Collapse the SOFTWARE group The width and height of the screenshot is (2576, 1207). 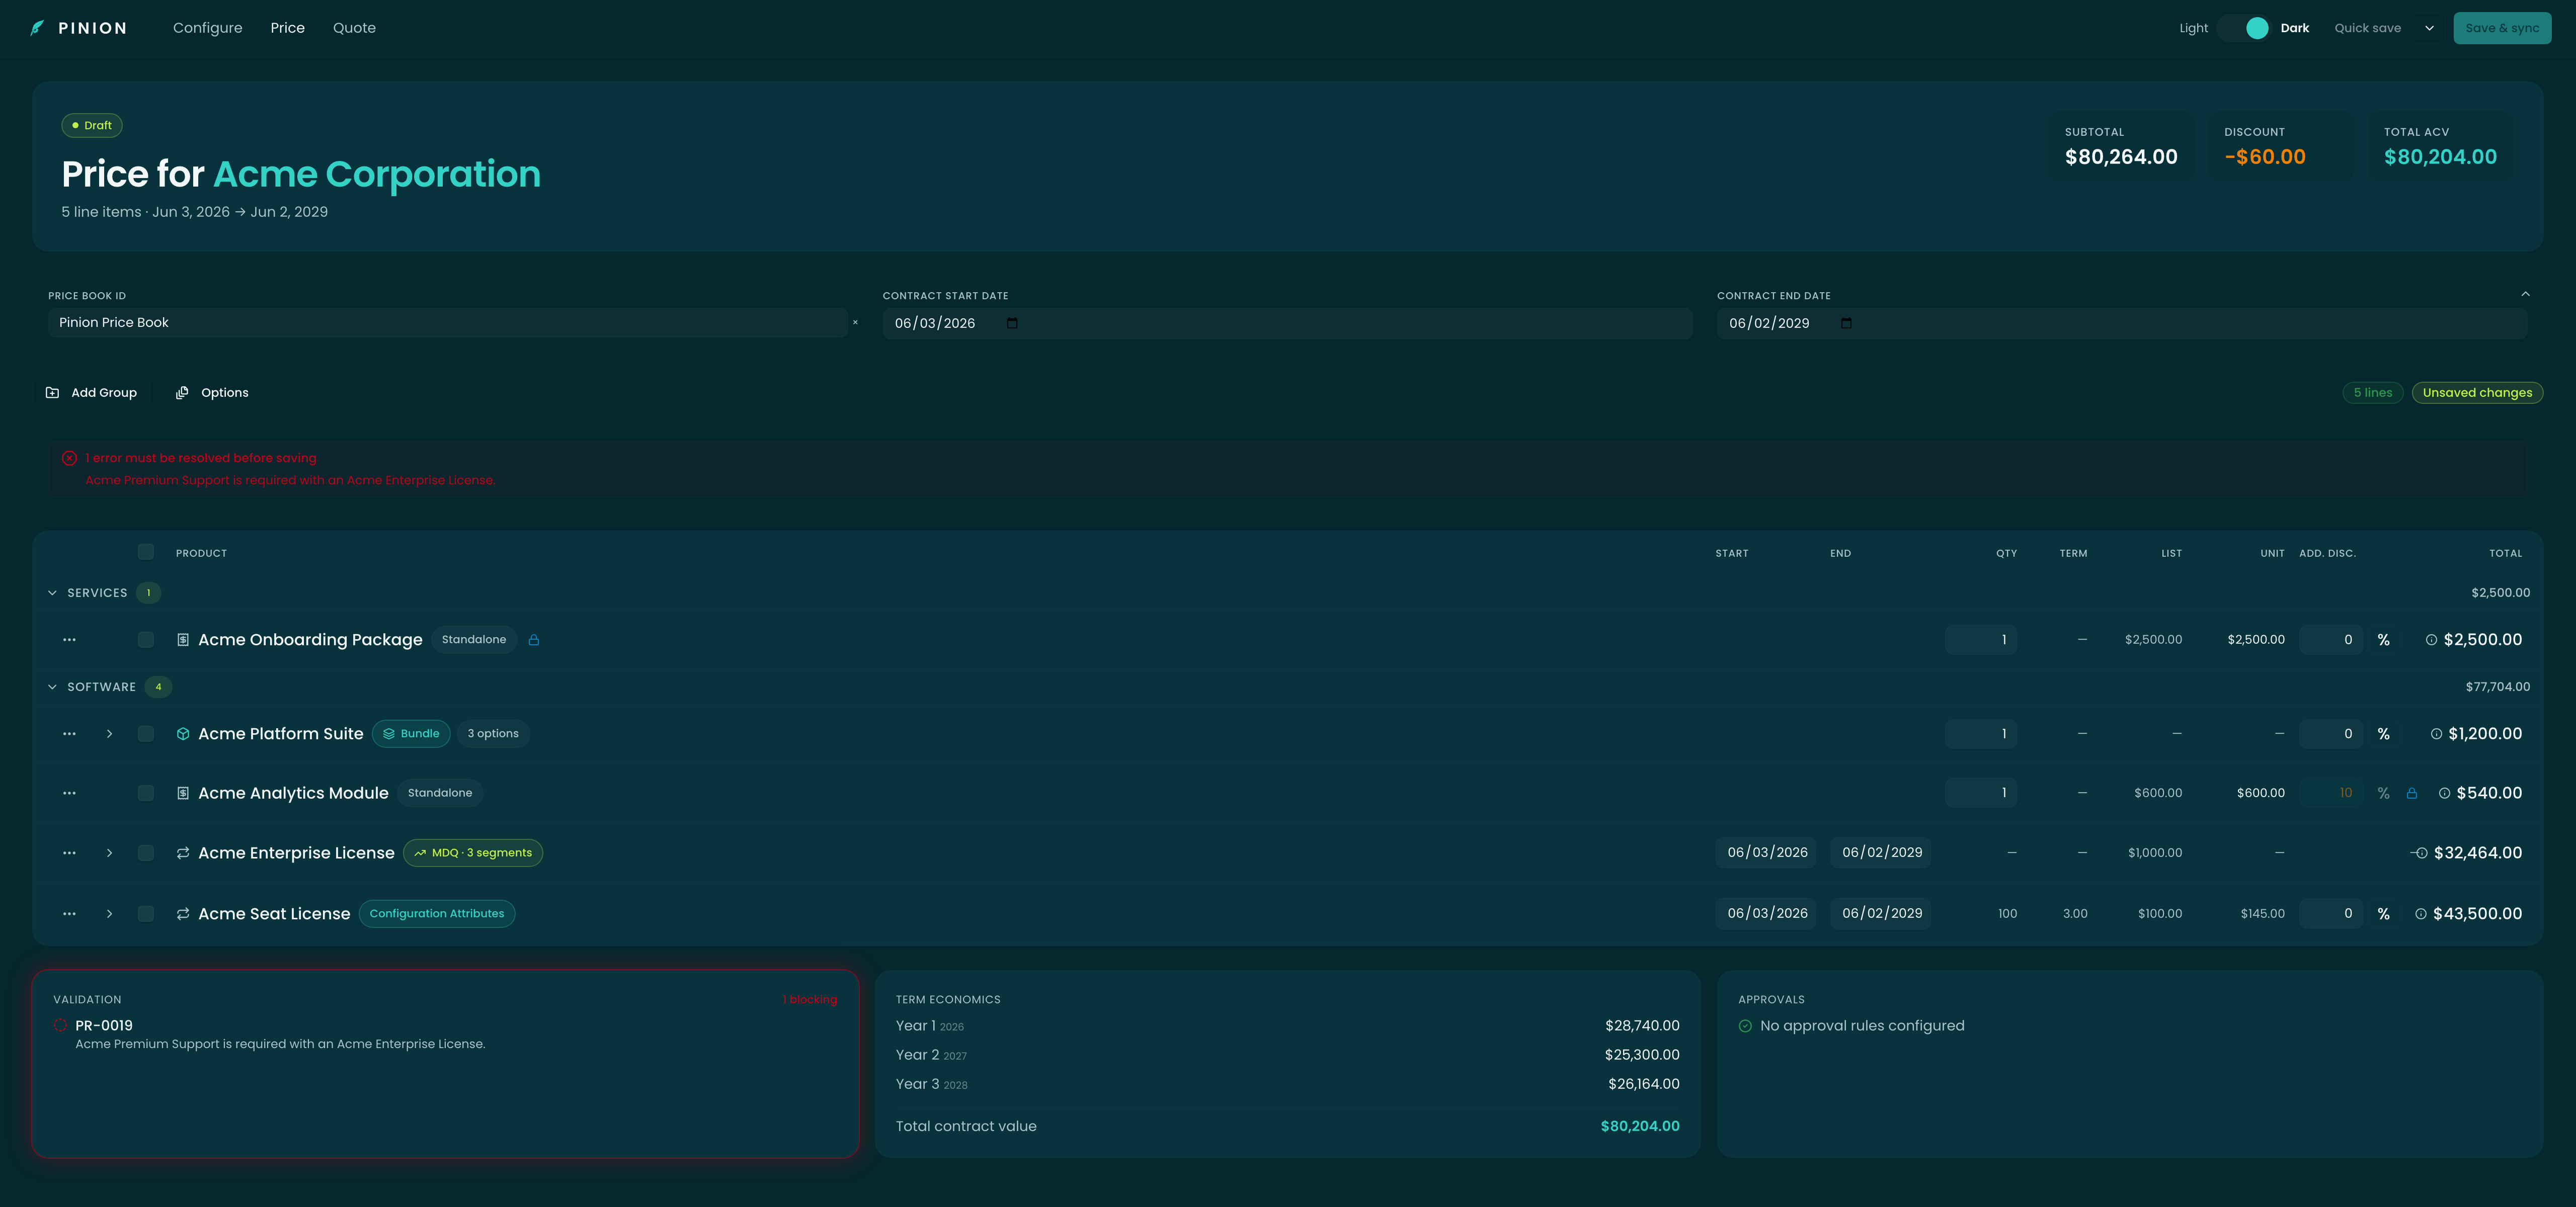click(x=52, y=686)
